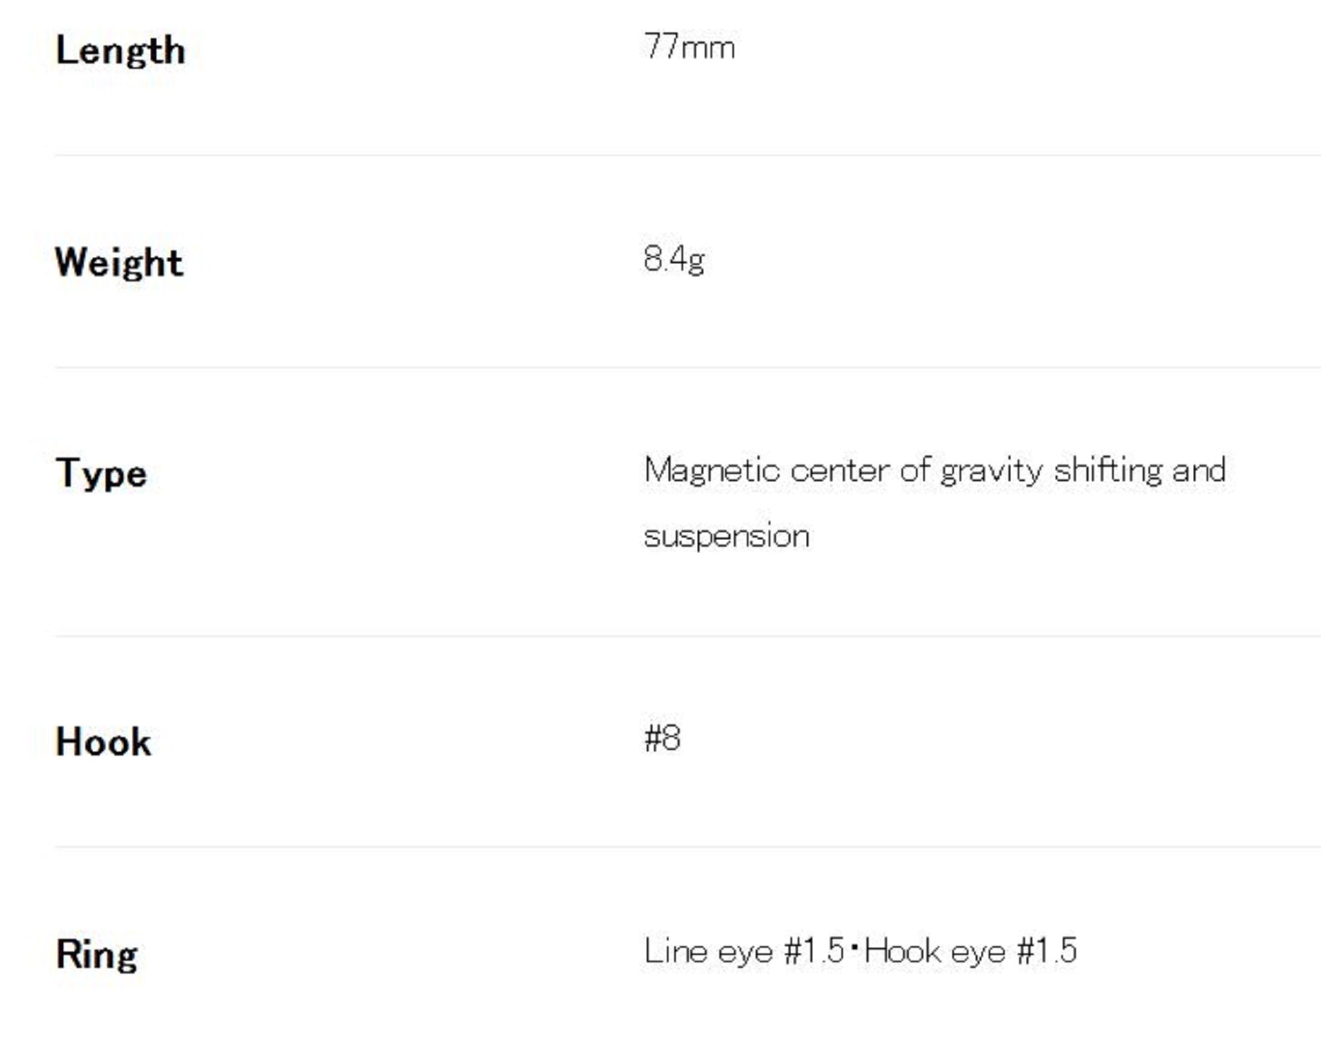
Task: Click the Length row label
Action: tap(120, 51)
